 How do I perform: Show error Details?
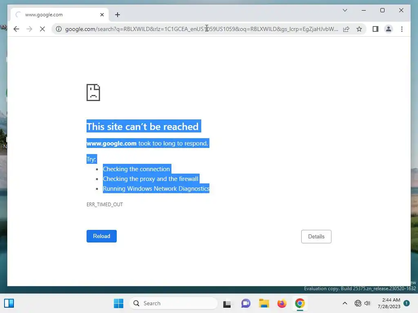click(x=316, y=237)
